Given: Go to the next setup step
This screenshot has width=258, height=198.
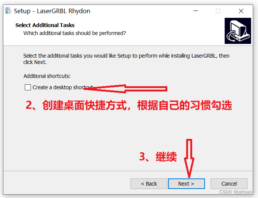Looking at the screenshot, I should [x=187, y=184].
